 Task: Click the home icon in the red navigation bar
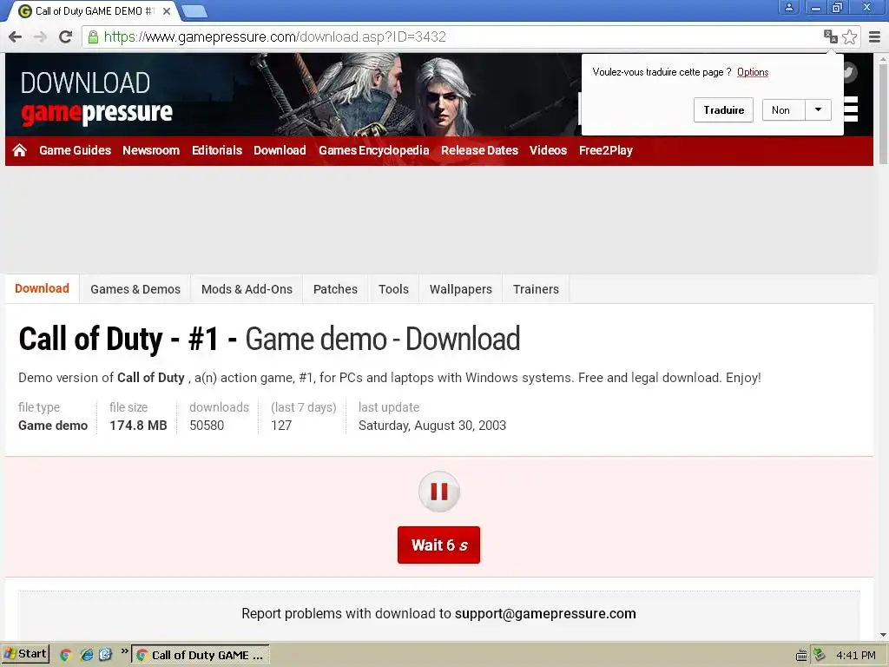20,150
